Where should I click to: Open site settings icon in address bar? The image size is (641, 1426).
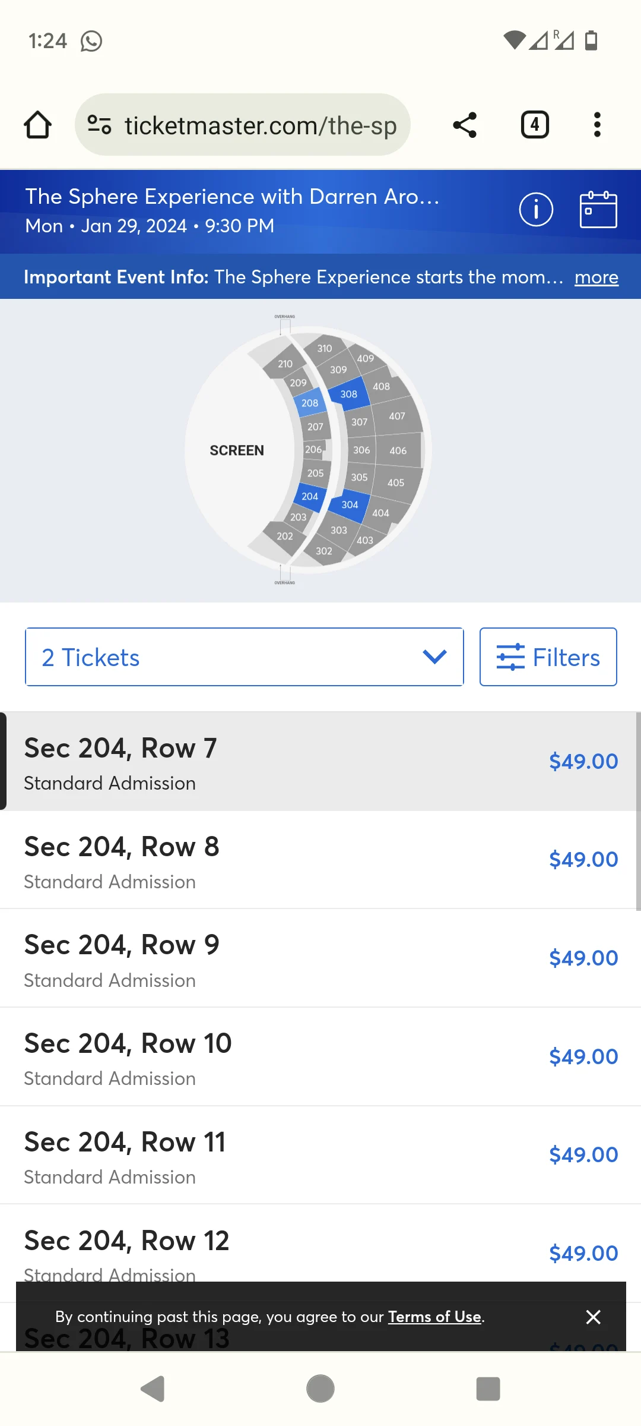(99, 125)
